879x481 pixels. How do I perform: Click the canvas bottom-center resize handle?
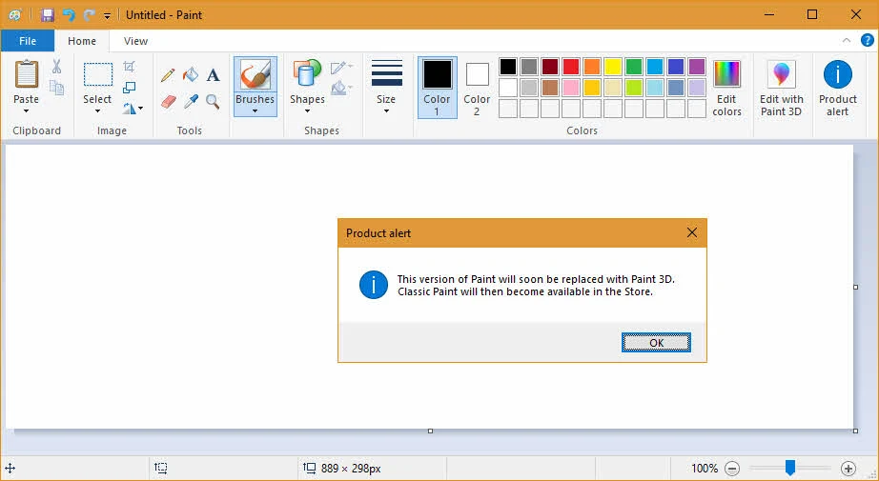pos(430,431)
